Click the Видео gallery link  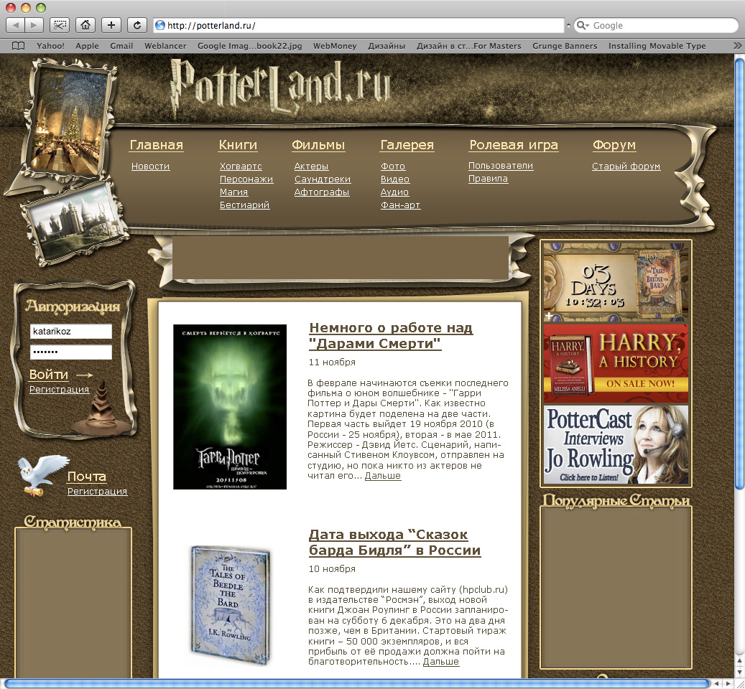pyautogui.click(x=395, y=179)
